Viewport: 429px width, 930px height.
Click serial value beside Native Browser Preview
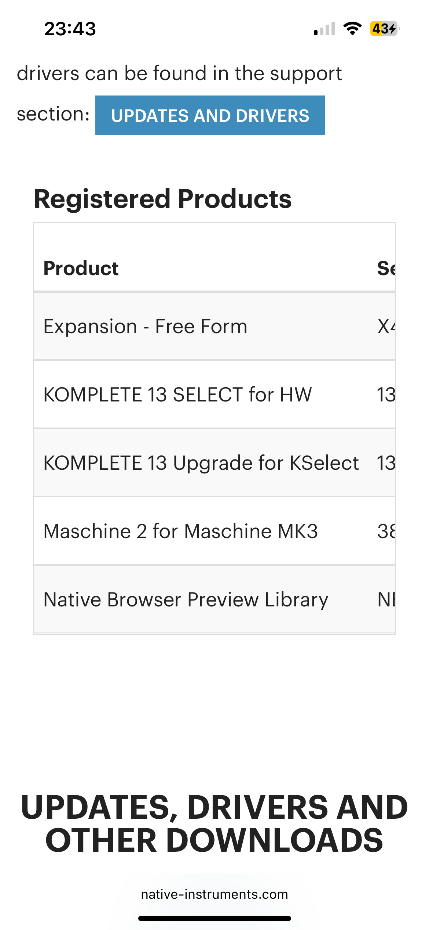[x=386, y=599]
